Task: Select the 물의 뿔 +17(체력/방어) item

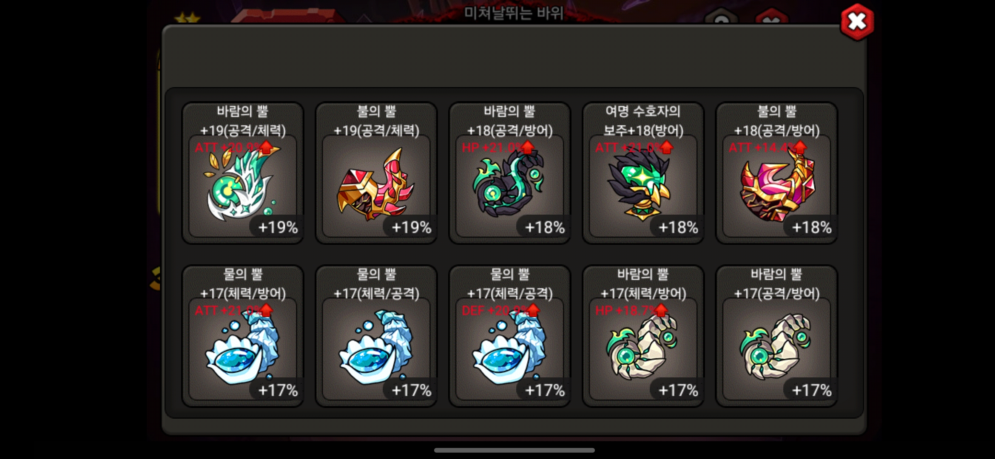Action: (243, 336)
